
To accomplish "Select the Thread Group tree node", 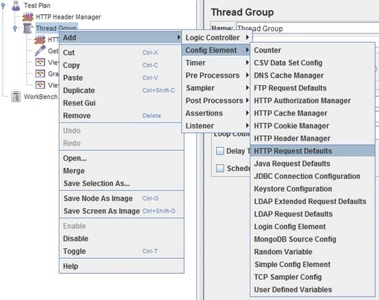I will point(56,28).
